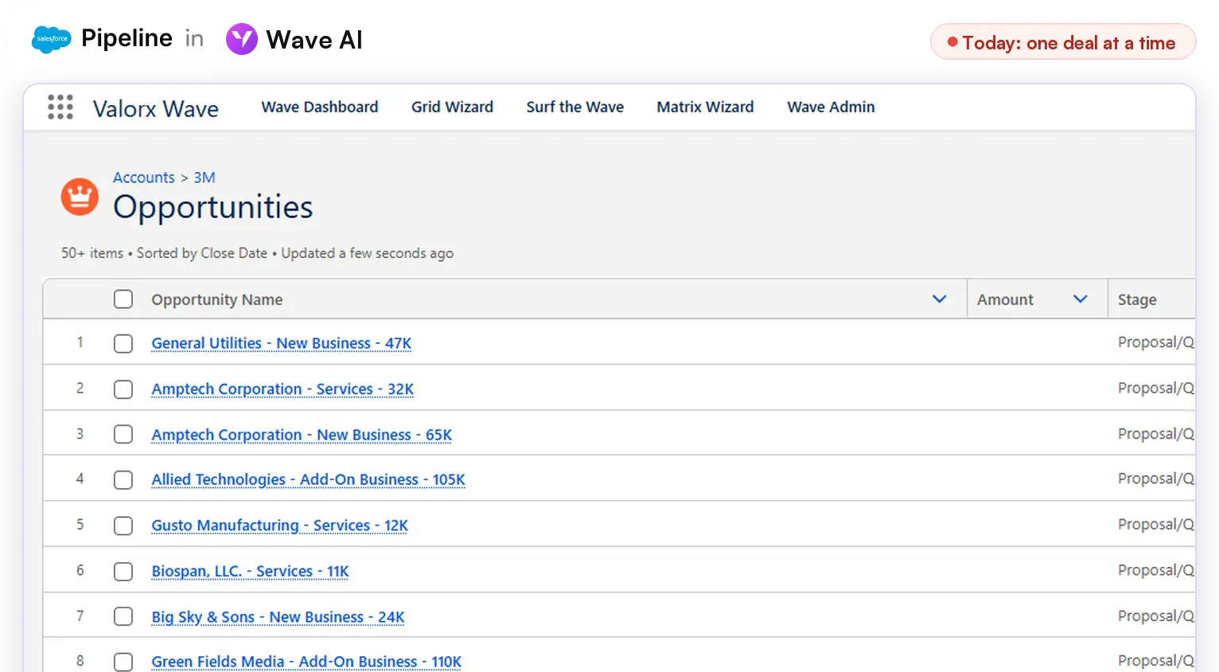Open the 3M breadcrumb link
The width and height of the screenshot is (1219, 672).
point(204,178)
